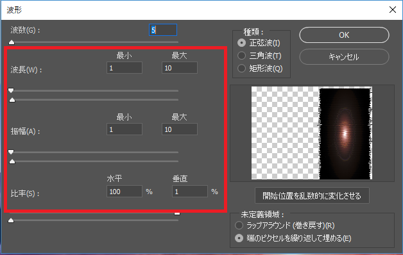Click the 比率 垂直 percentage field

190,192
